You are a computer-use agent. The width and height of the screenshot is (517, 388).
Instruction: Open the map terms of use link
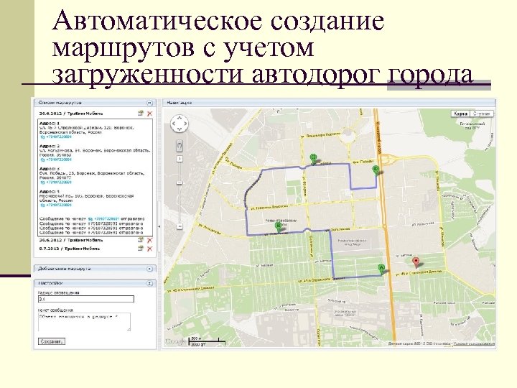click(x=474, y=343)
